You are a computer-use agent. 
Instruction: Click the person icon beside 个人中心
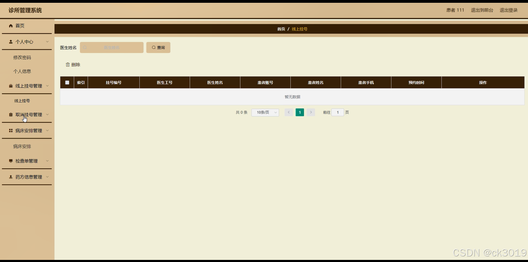[11, 42]
